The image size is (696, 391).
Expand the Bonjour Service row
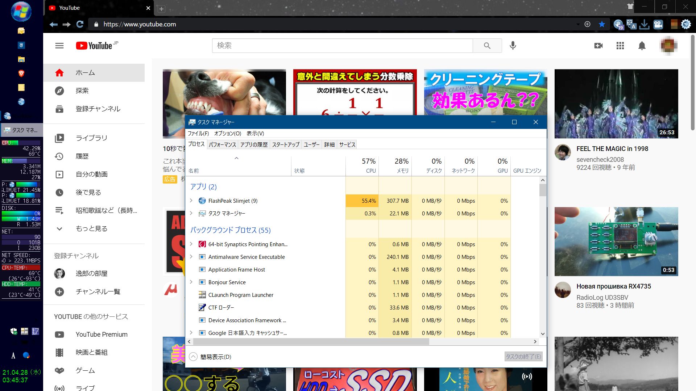coord(191,282)
